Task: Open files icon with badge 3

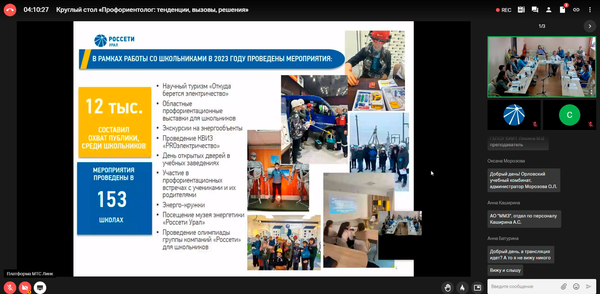Action: [x=562, y=10]
